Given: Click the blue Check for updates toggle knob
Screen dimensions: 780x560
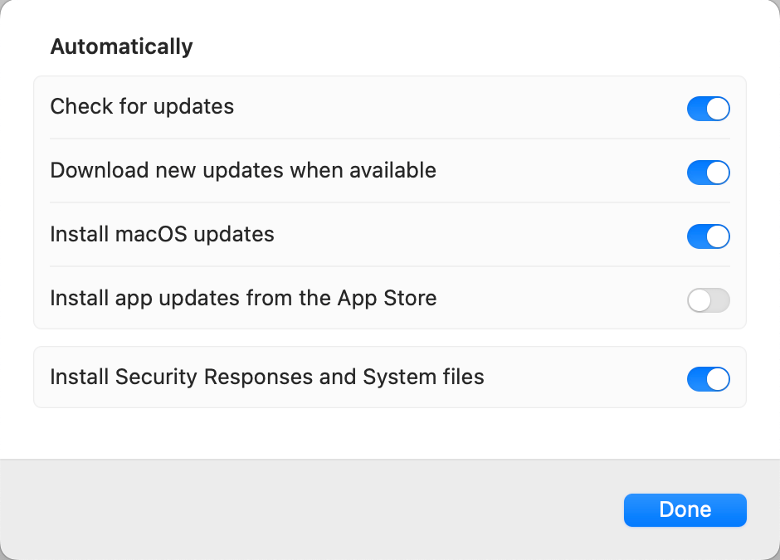Looking at the screenshot, I should [x=715, y=109].
